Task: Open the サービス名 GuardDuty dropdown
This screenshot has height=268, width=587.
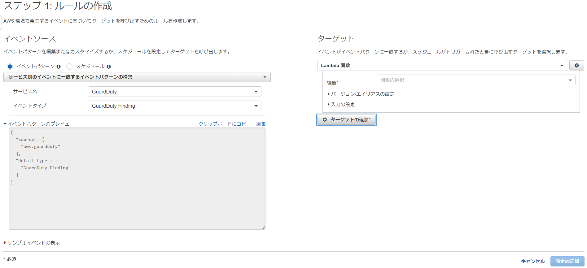Action: (174, 92)
